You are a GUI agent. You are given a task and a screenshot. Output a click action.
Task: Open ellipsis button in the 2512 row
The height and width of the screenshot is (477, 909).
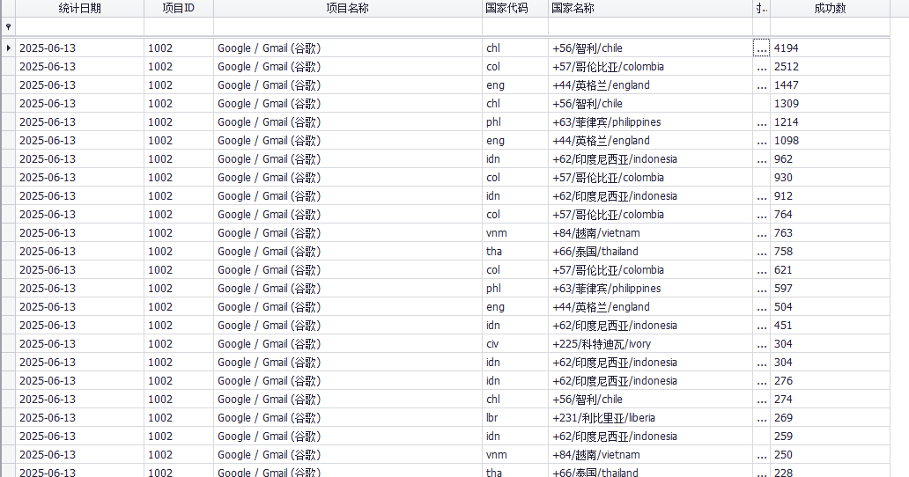point(761,67)
